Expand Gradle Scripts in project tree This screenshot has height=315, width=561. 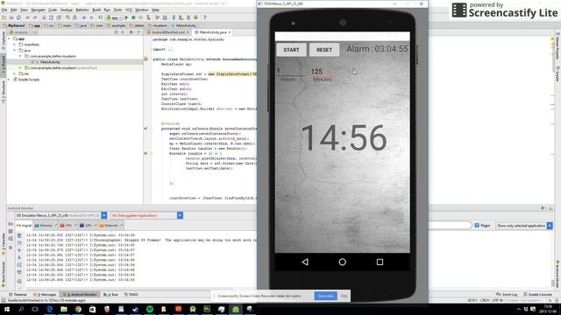(x=10, y=80)
